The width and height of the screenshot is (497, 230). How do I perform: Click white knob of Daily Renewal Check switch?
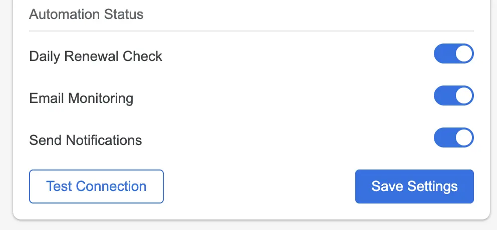[464, 53]
